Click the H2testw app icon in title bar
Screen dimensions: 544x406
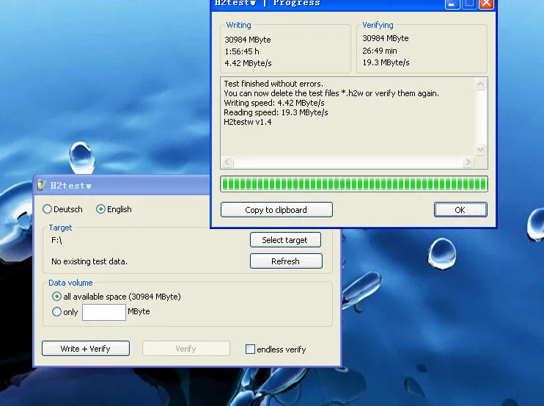pos(42,185)
